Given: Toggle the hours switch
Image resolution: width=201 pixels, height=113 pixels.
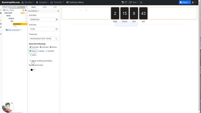Looking at the screenshot, I should click(x=51, y=47).
